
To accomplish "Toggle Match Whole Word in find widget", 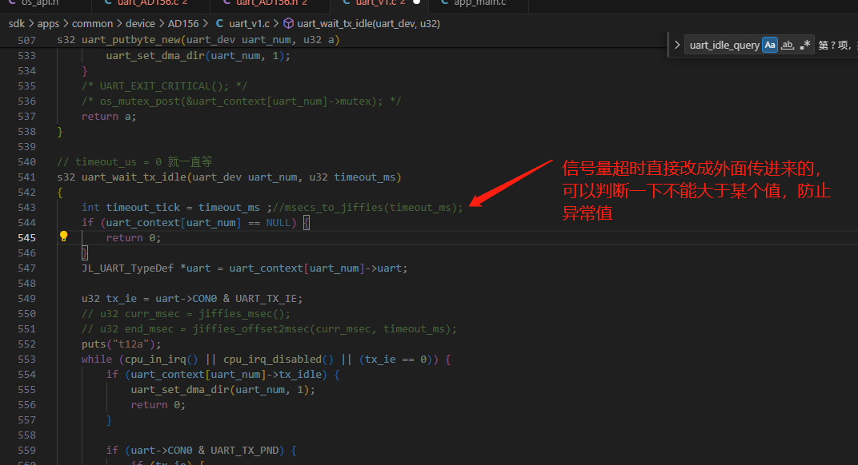I will [x=788, y=45].
